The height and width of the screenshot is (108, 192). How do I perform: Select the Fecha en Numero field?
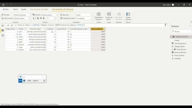180,52
